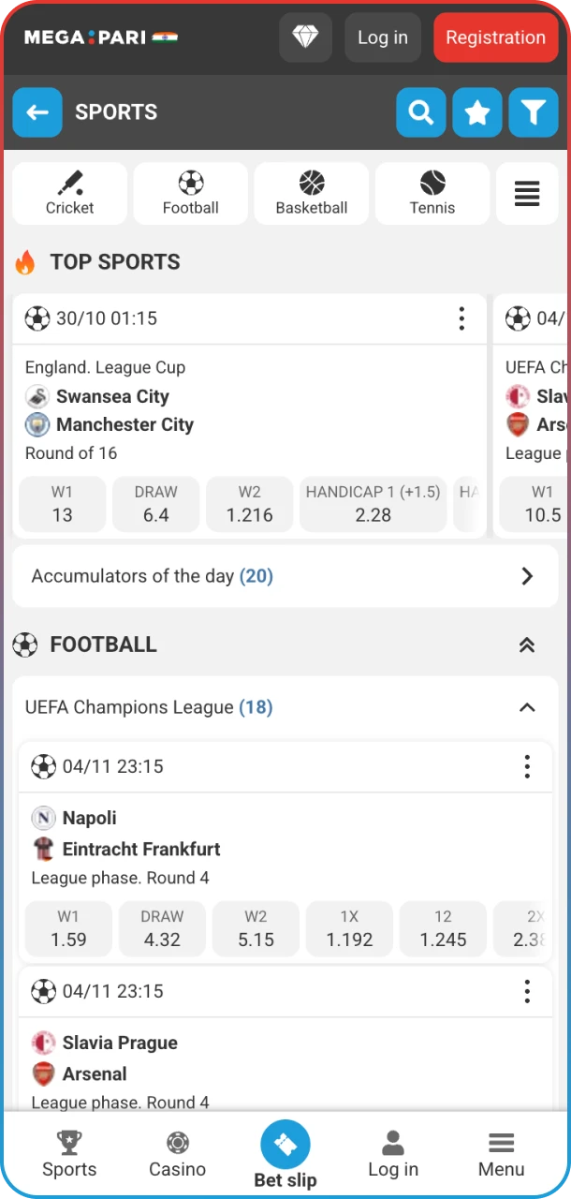
Task: Switch to the Casino tab
Action: 177,1154
